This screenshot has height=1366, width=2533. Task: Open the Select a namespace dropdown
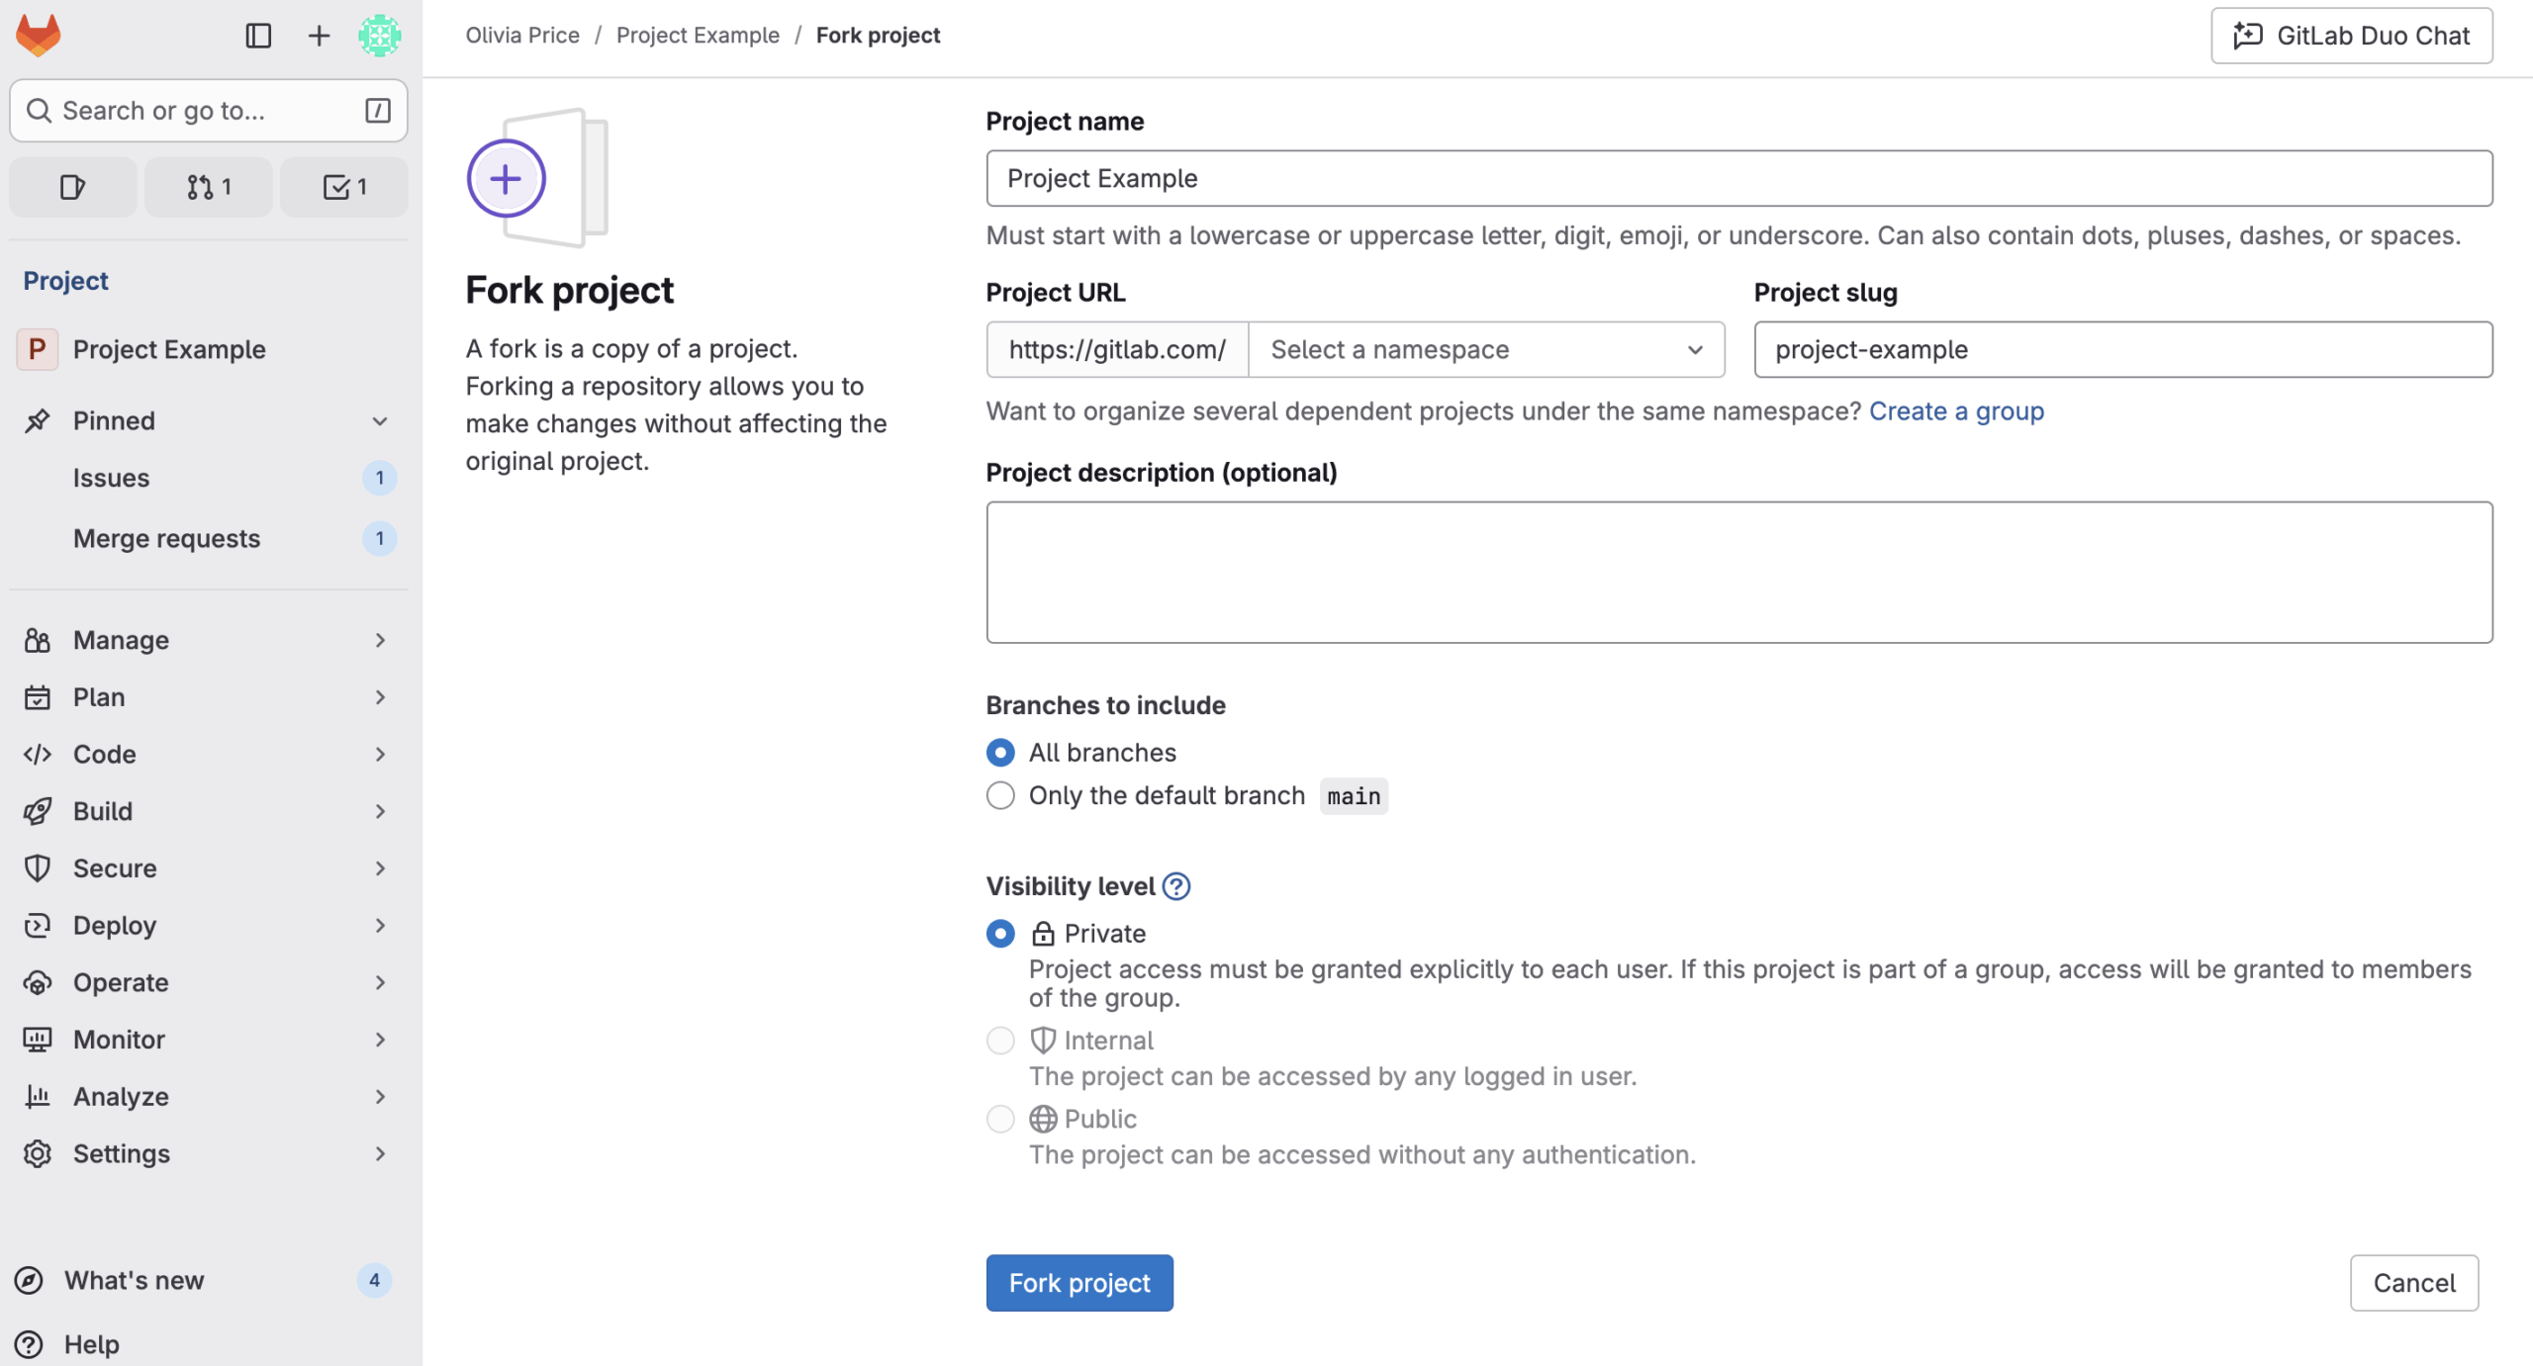pos(1486,349)
